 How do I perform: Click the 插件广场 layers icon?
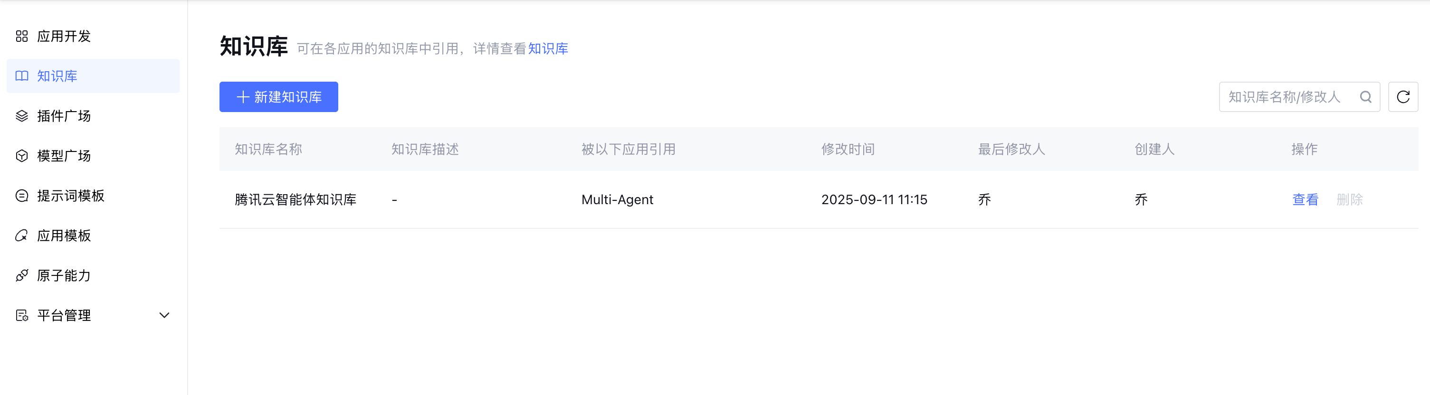22,116
